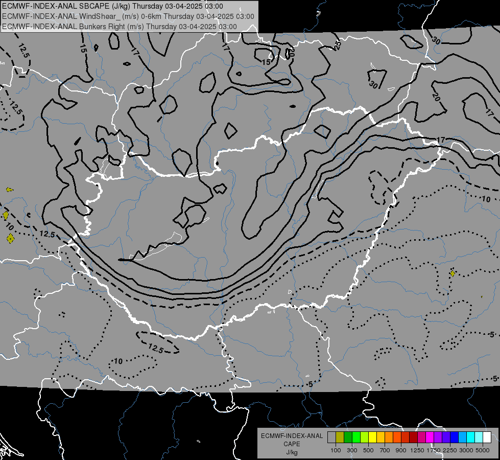Click the 1750 tick label on the legend
500x460 pixels.
[434, 450]
